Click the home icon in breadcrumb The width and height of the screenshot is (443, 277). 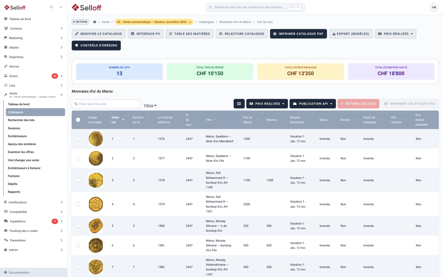click(94, 22)
